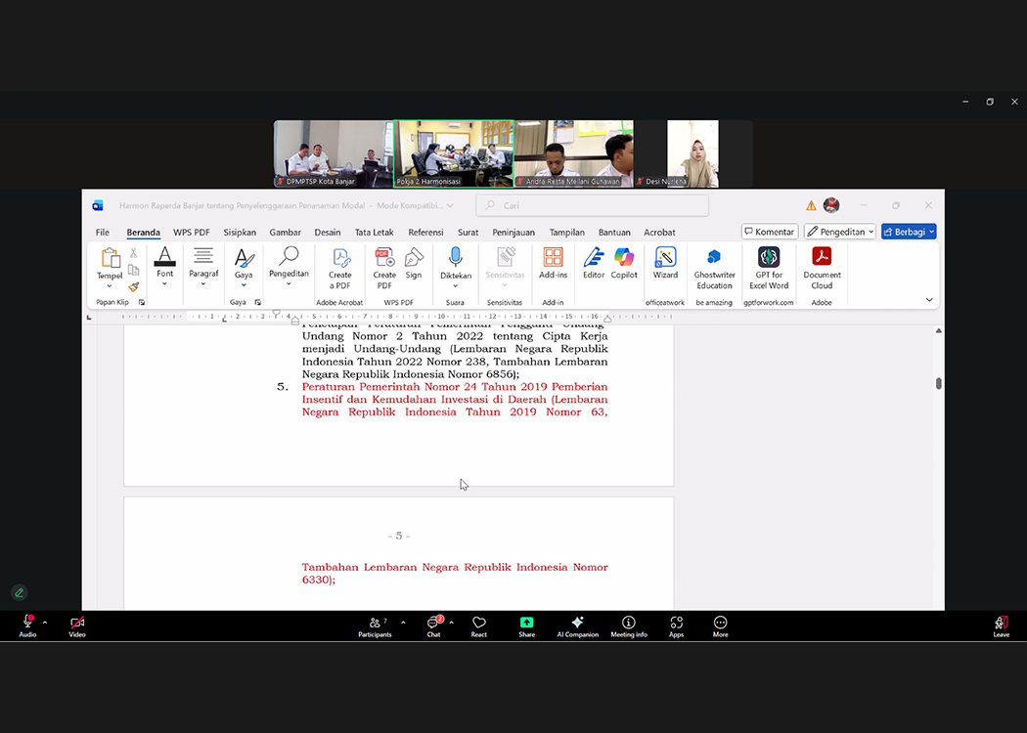The image size is (1027, 733).
Task: Expand the Diktekan dropdown arrow
Action: [455, 285]
